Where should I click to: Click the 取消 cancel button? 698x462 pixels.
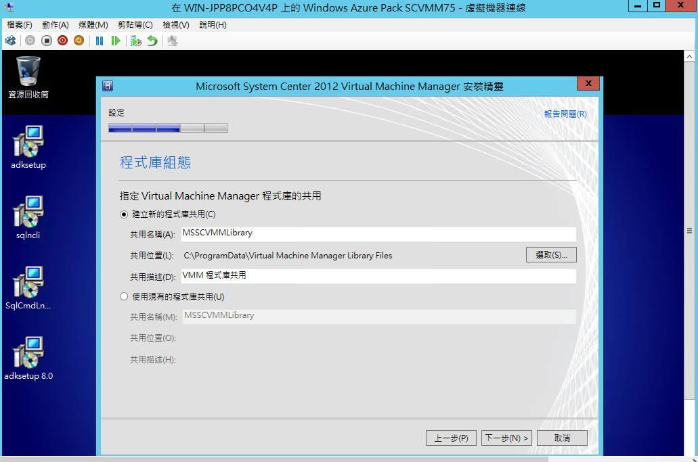tap(562, 438)
